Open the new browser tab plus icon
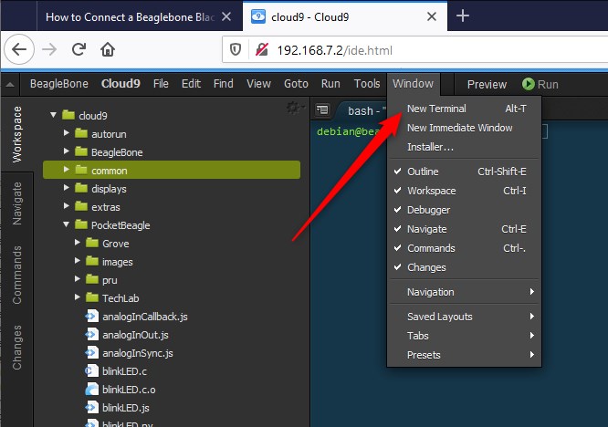Viewport: 608px width, 427px height. tap(463, 16)
